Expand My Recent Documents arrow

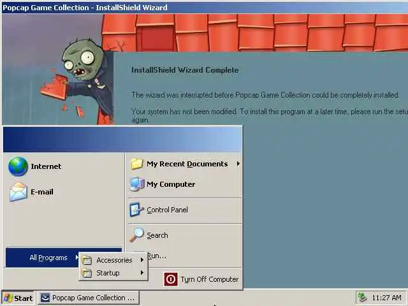(x=238, y=164)
